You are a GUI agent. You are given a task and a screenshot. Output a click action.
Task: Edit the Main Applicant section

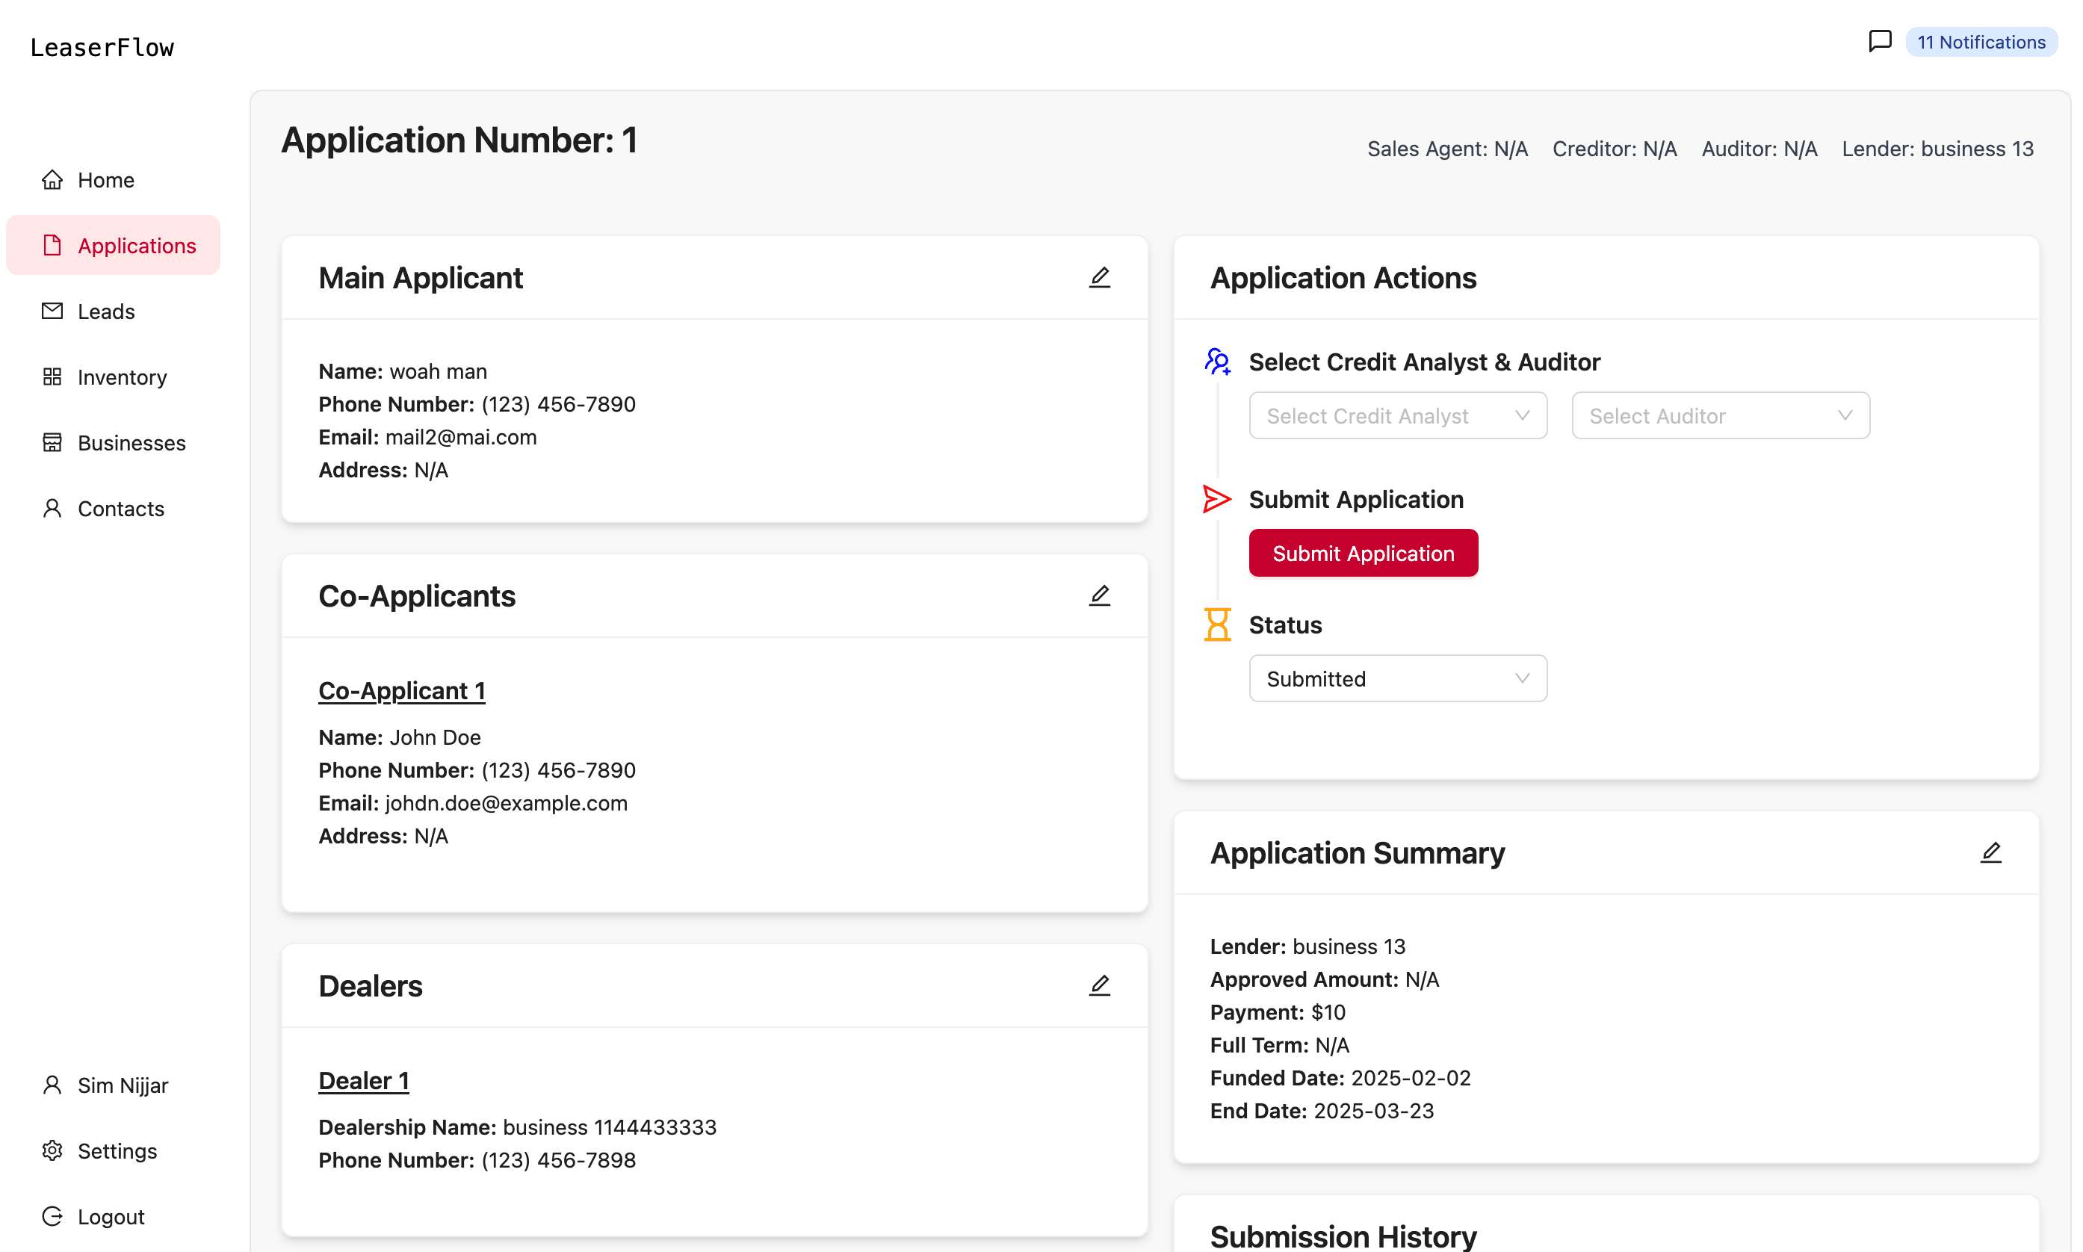[1099, 278]
